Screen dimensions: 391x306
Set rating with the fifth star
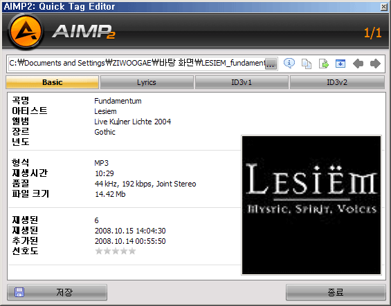coord(132,251)
